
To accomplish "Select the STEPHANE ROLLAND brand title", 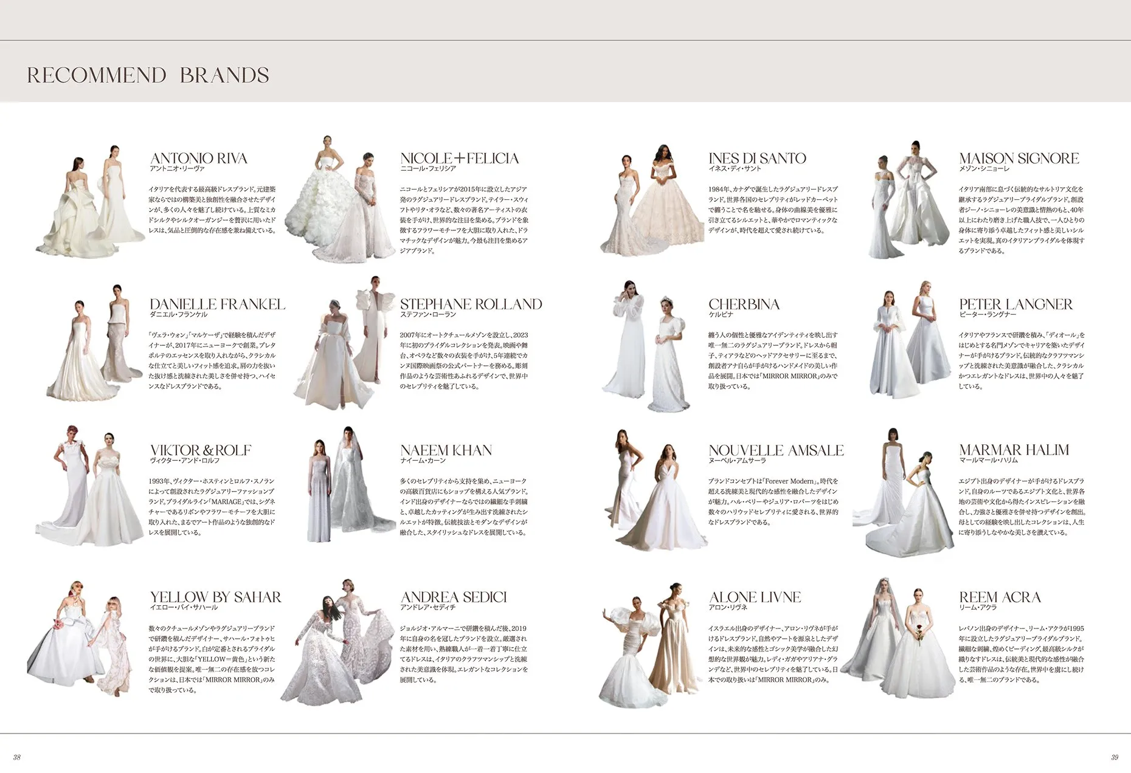I will (471, 304).
